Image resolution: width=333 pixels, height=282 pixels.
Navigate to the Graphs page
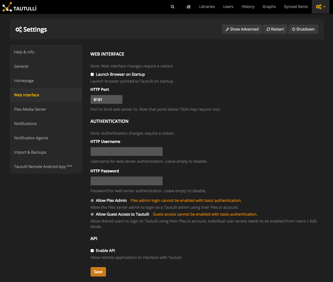click(x=269, y=7)
